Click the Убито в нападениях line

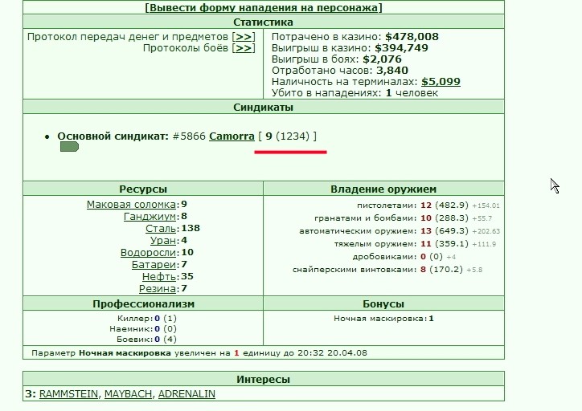(355, 92)
